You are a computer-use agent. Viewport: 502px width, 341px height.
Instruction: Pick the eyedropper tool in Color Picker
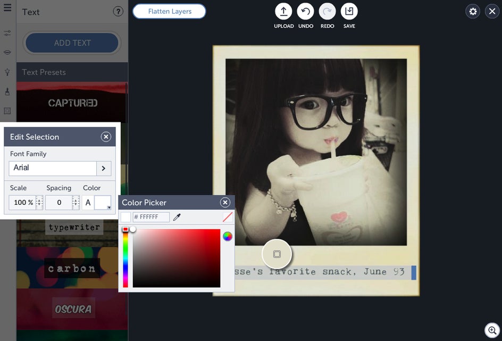[x=177, y=217]
